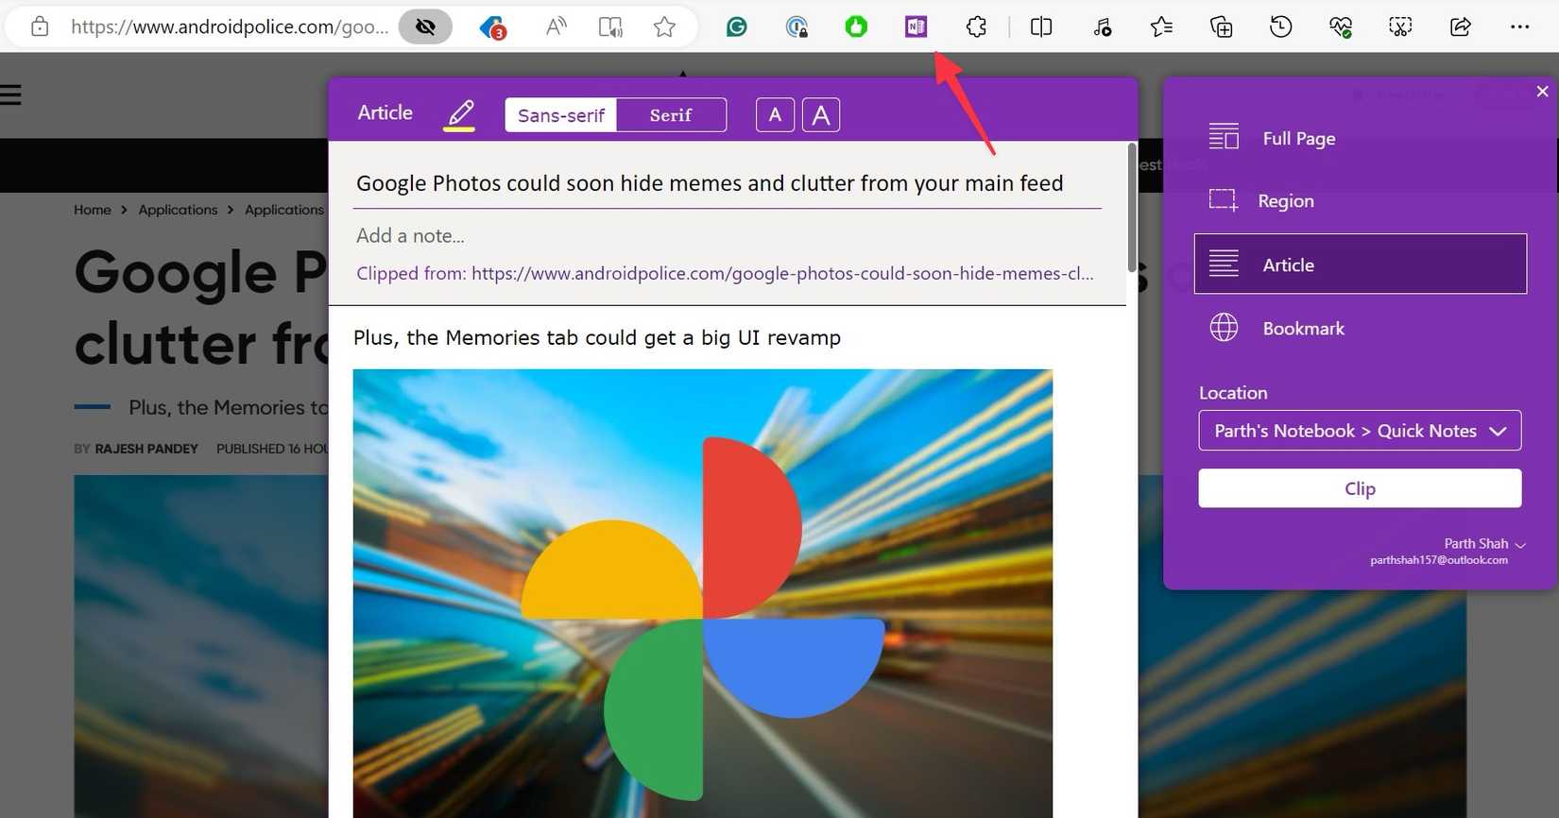Select Bookmark clipping mode
Screen dimensions: 1559x818
point(1361,328)
